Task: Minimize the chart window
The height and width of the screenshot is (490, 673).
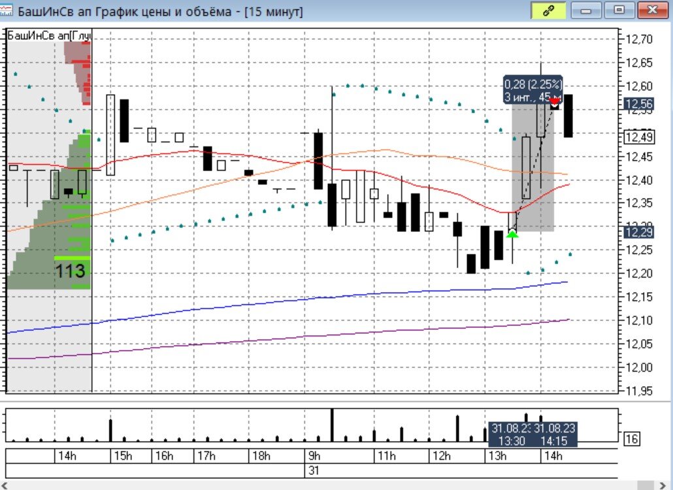Action: tap(586, 10)
